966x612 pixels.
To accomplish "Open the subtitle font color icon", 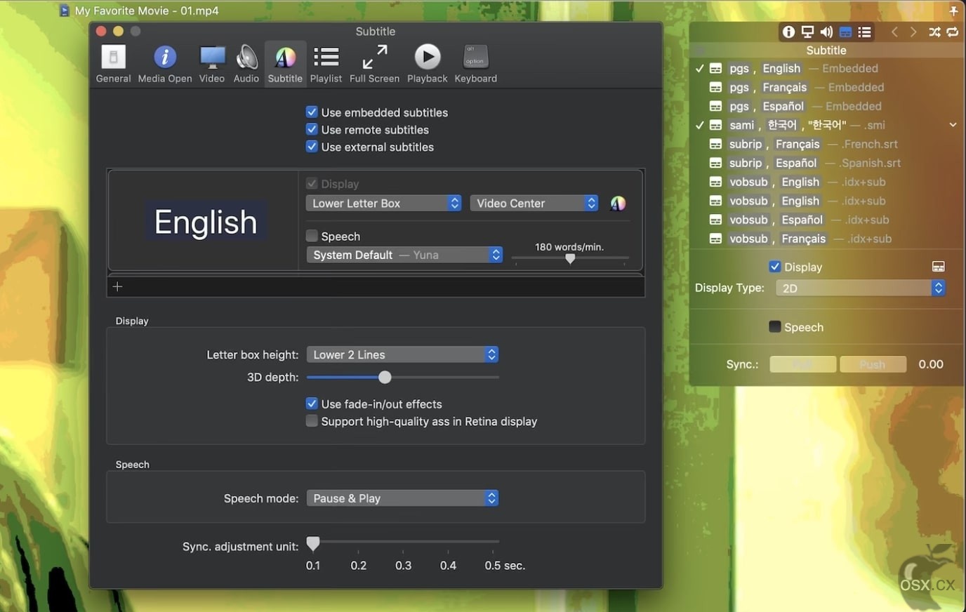I will pyautogui.click(x=618, y=204).
